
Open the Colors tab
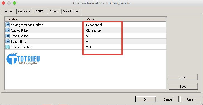coord(54,11)
